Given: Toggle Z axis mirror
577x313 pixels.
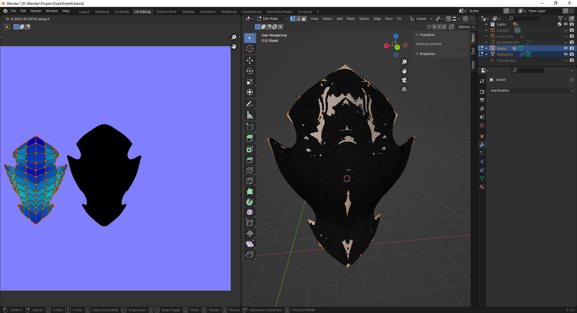Looking at the screenshot, I should pos(444,27).
